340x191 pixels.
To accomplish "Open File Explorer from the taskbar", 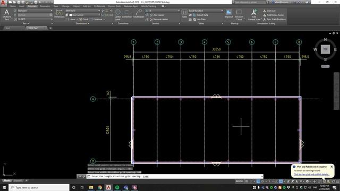I will (x=91, y=187).
